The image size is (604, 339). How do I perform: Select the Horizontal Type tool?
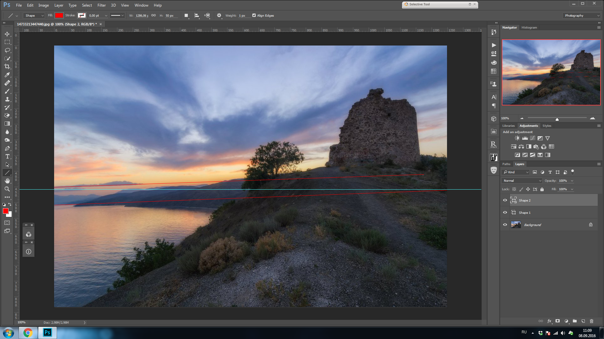point(7,156)
